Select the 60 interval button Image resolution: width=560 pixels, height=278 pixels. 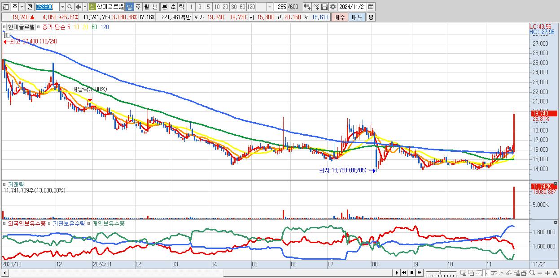[x=242, y=7]
